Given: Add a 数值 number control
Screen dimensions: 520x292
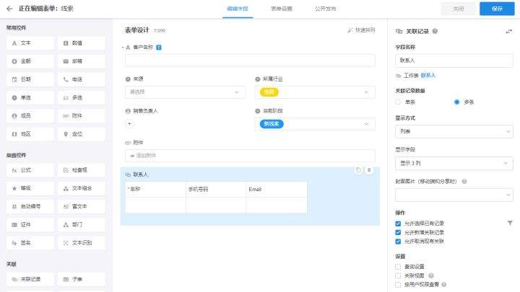Looking at the screenshot, I should click(x=81, y=43).
